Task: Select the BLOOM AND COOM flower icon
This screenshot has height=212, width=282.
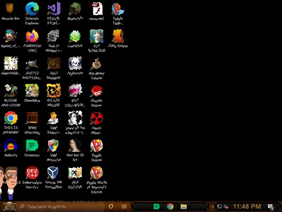Action: [11, 91]
